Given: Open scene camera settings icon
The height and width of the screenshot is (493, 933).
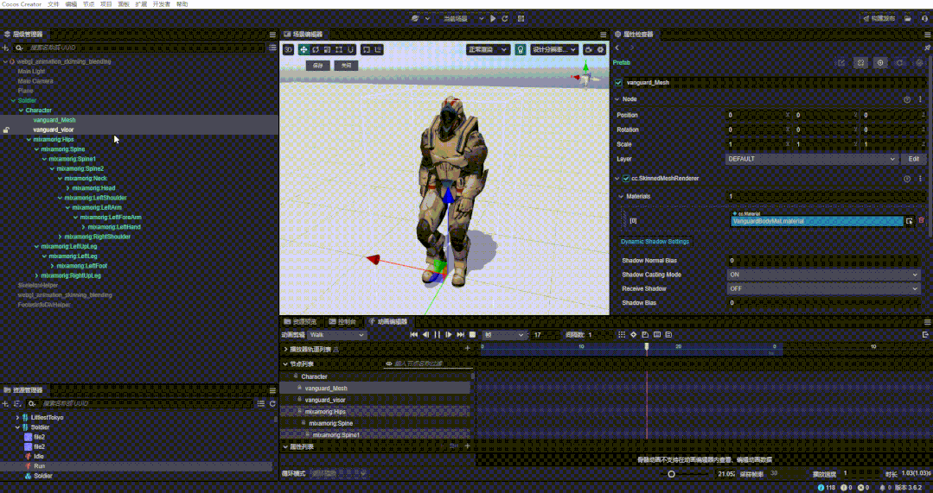Looking at the screenshot, I should (x=589, y=50).
